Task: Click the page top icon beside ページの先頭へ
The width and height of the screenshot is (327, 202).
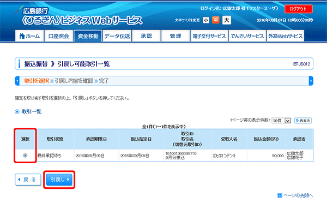Action: coord(280,195)
